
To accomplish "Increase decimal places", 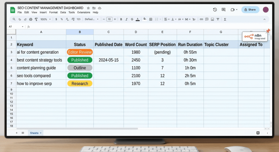I will point(73,19).
